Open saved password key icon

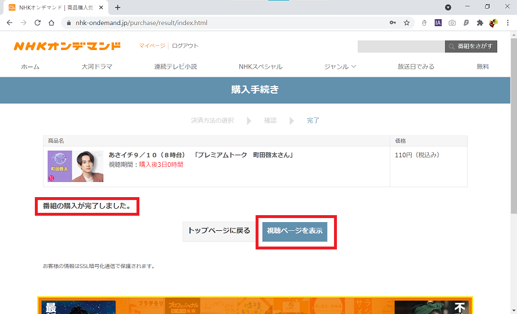coord(393,23)
